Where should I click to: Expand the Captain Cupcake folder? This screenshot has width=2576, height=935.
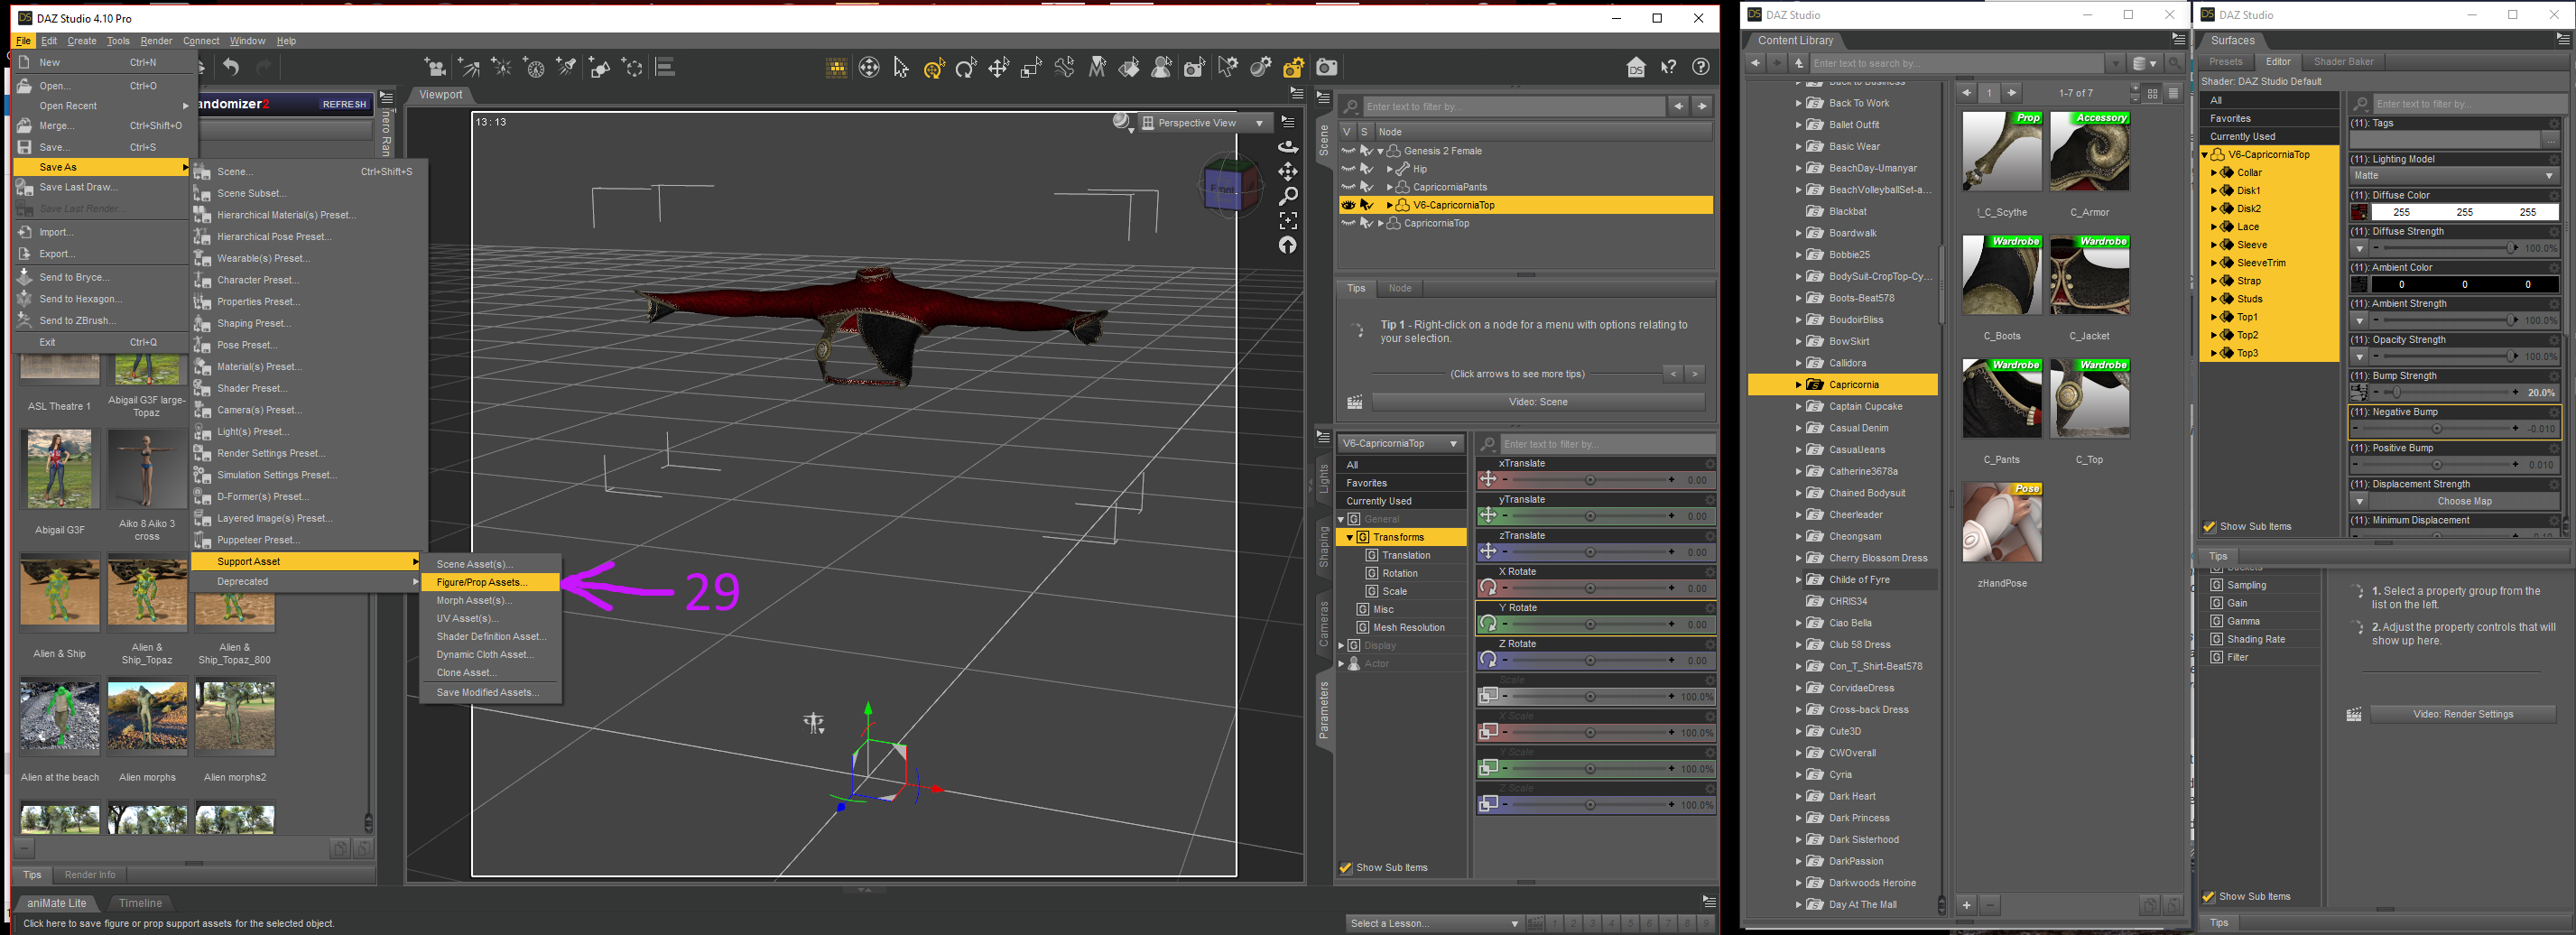(x=1798, y=406)
